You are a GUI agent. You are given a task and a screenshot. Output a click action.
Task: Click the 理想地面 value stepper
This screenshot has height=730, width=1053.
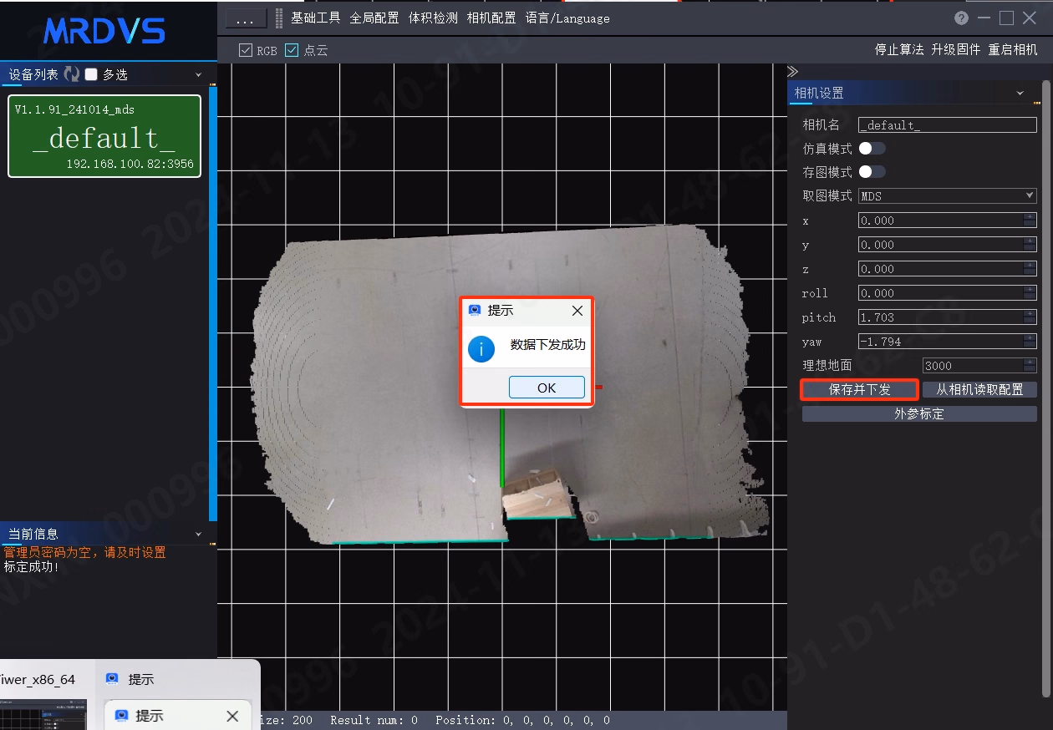pyautogui.click(x=1030, y=366)
